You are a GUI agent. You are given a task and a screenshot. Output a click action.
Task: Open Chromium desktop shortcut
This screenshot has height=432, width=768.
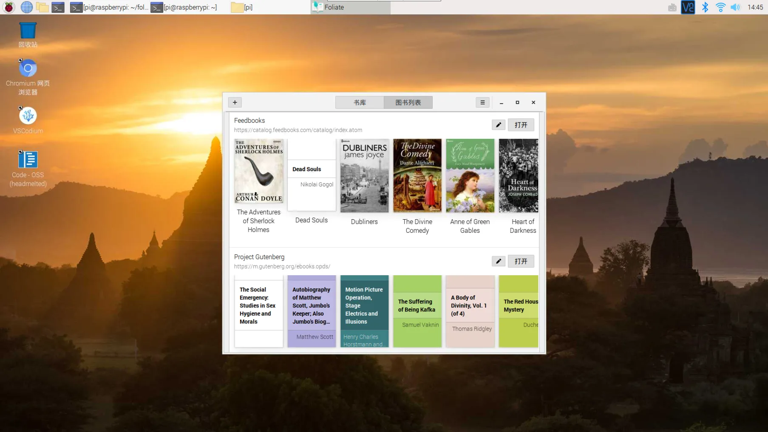[28, 77]
